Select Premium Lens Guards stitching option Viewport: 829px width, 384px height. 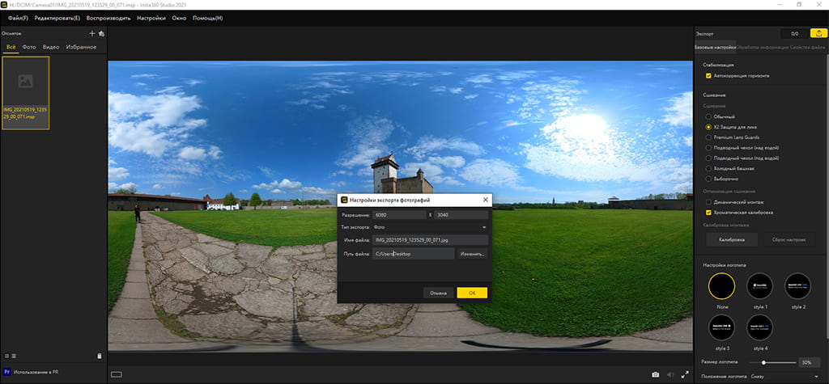pyautogui.click(x=708, y=137)
